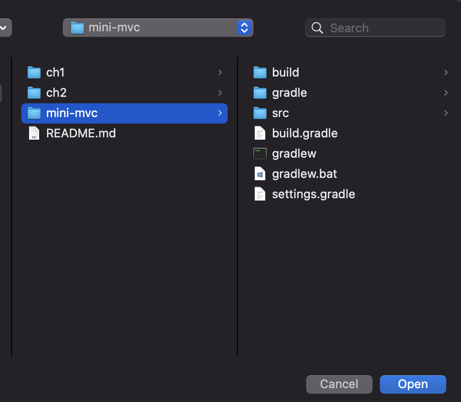Click the search magnifying glass icon
Image resolution: width=461 pixels, height=402 pixels.
tap(317, 28)
